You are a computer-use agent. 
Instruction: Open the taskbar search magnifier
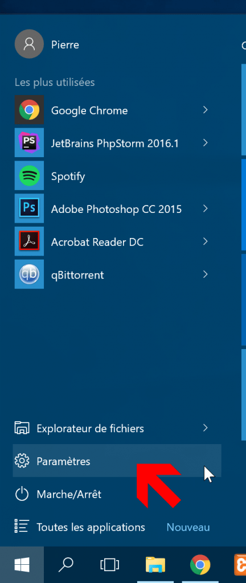pyautogui.click(x=66, y=565)
